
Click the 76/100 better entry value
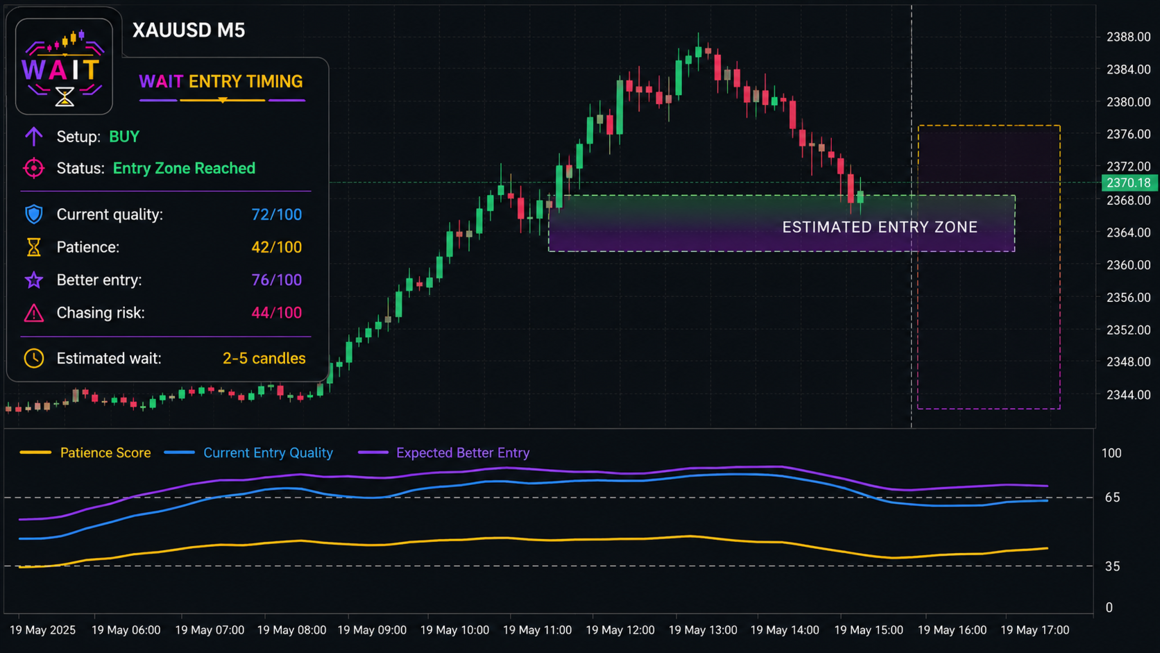coord(276,280)
